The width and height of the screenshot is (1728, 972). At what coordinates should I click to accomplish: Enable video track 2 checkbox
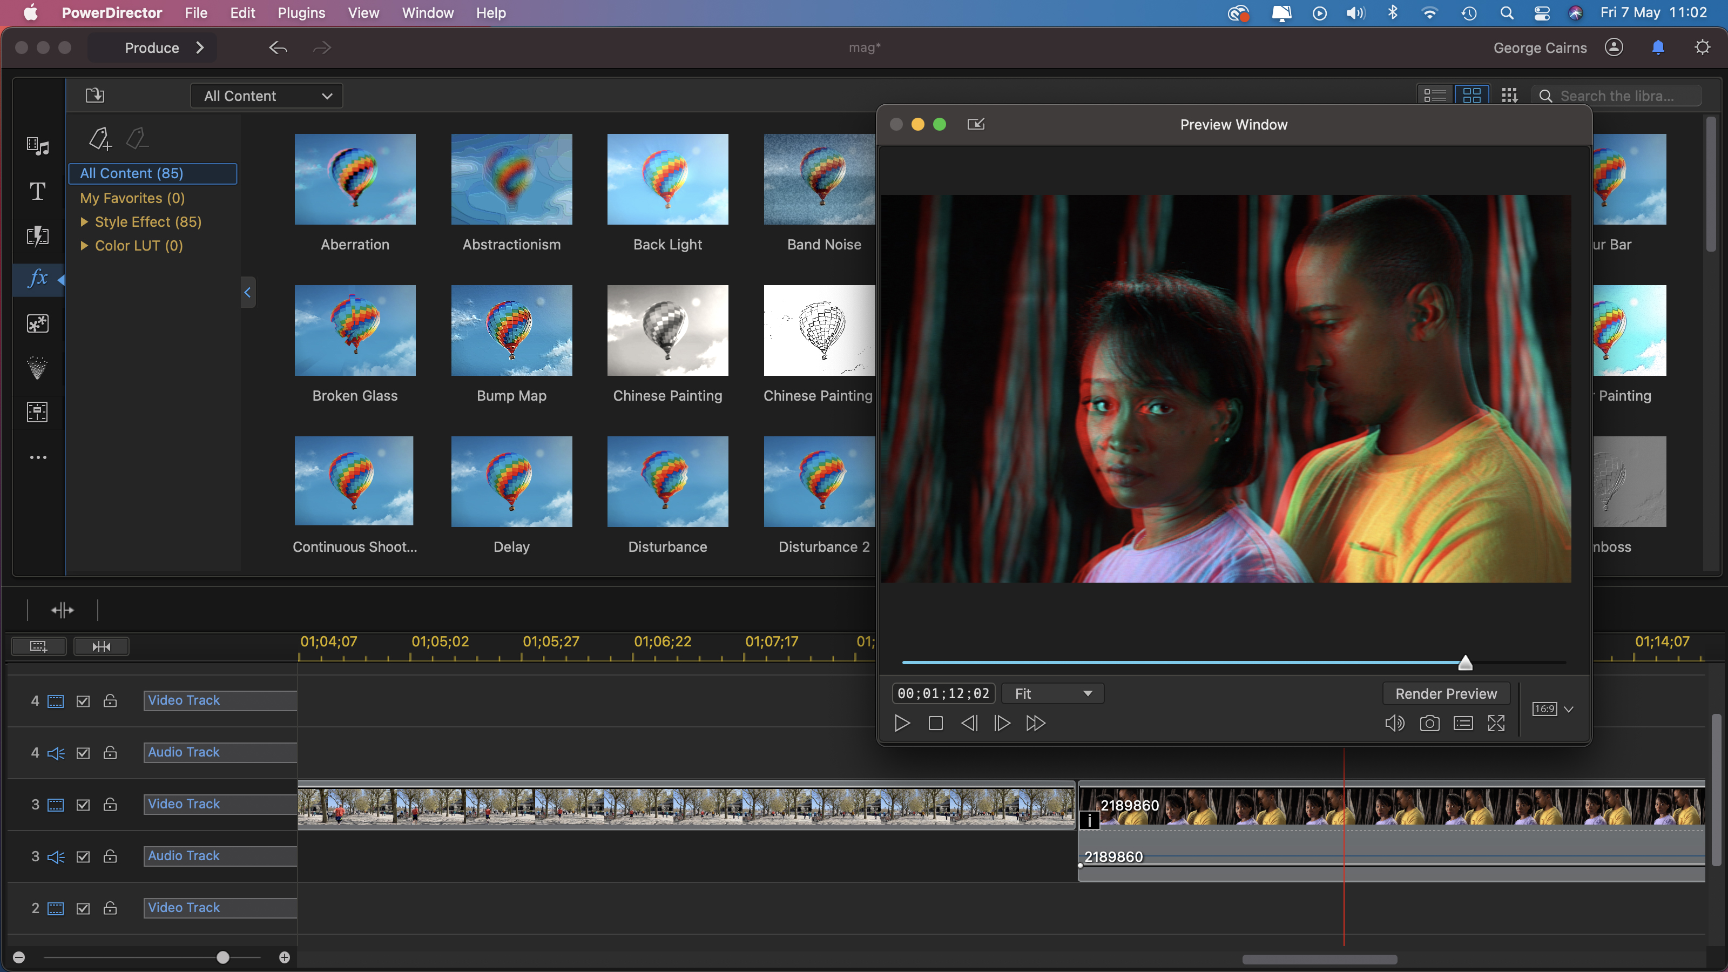pos(82,907)
